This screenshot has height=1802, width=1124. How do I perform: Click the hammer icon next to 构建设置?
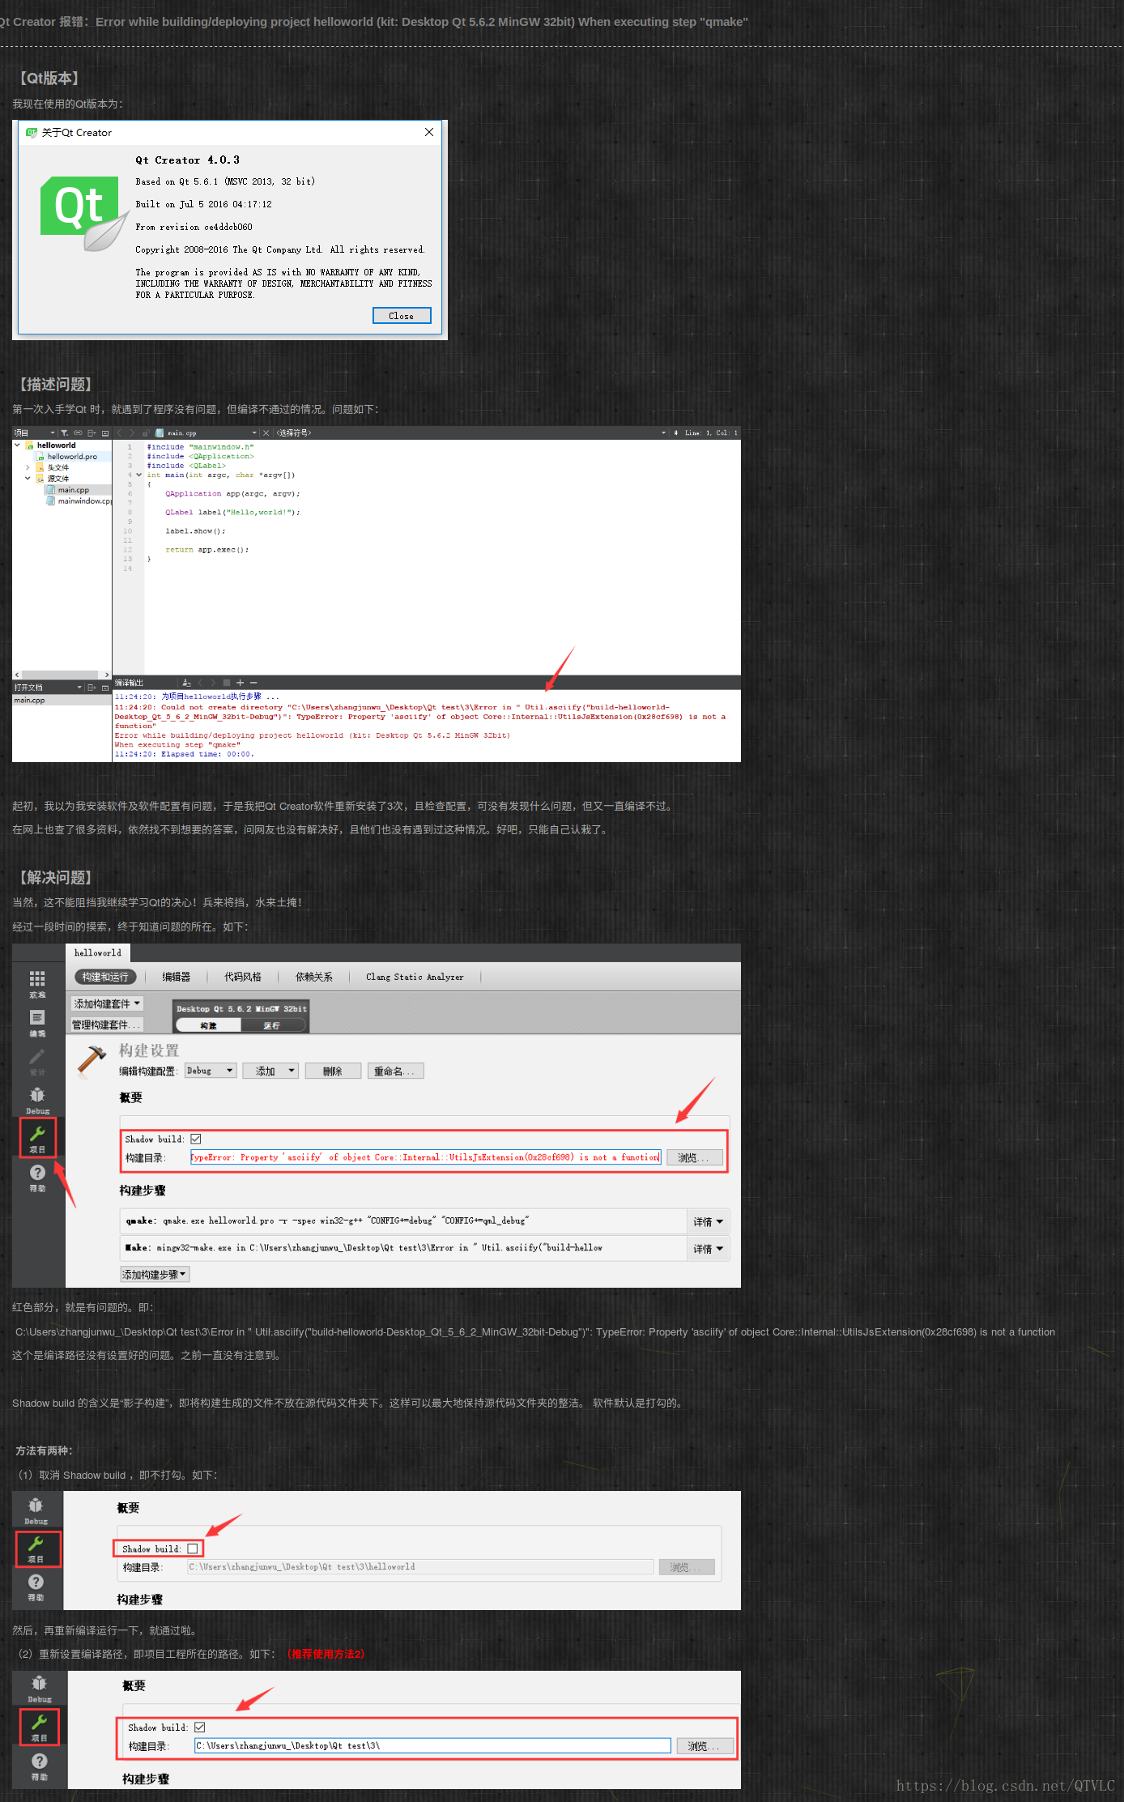92,1061
